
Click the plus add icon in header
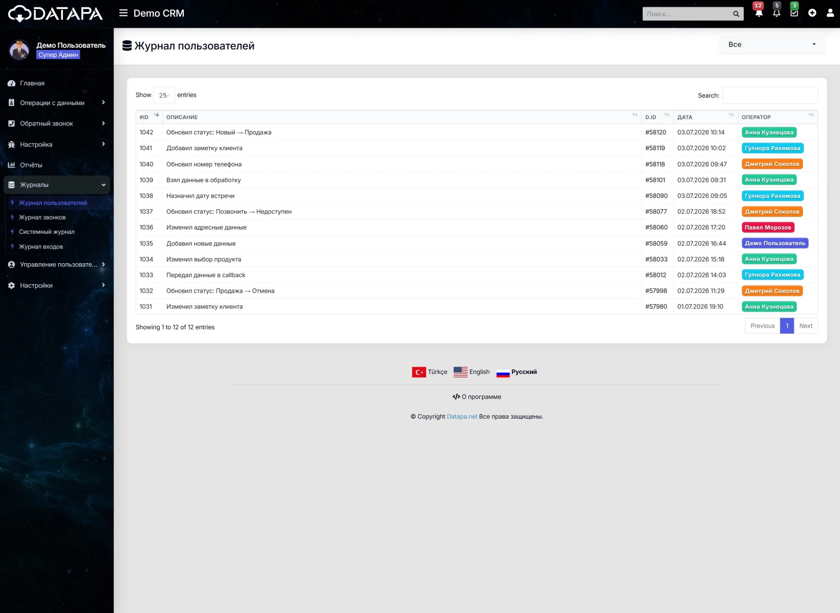point(812,13)
